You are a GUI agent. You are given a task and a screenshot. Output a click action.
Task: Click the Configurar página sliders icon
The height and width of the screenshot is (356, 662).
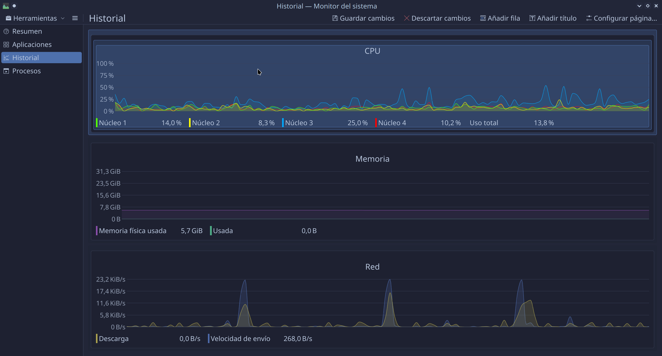click(x=589, y=18)
